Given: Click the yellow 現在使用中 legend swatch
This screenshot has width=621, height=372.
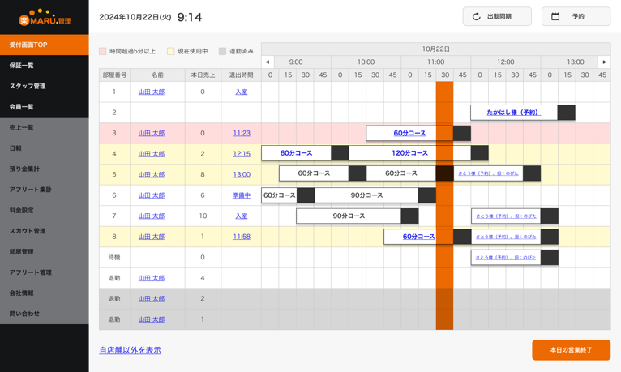Looking at the screenshot, I should pyautogui.click(x=171, y=51).
